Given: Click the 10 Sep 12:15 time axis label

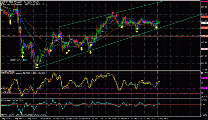Looking at the screenshot, I should click(x=58, y=118).
